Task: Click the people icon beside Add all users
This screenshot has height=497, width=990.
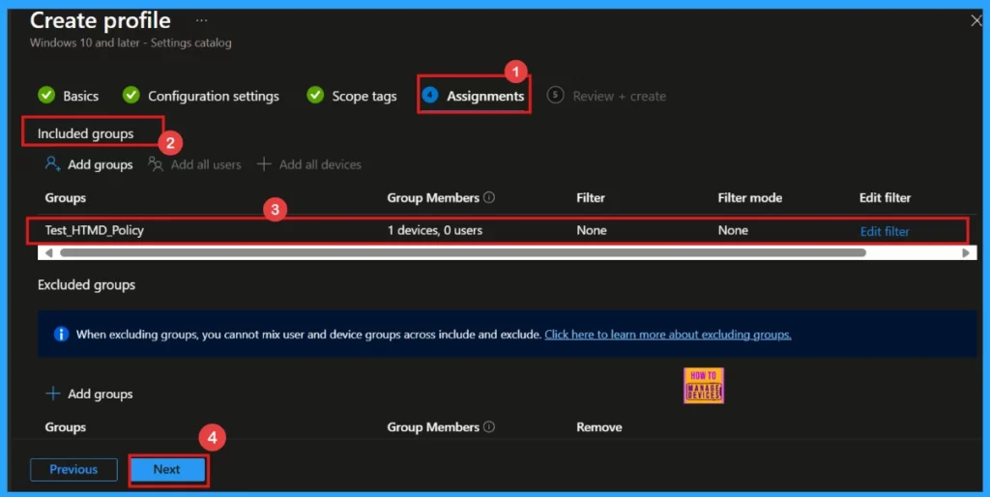Action: pos(156,164)
